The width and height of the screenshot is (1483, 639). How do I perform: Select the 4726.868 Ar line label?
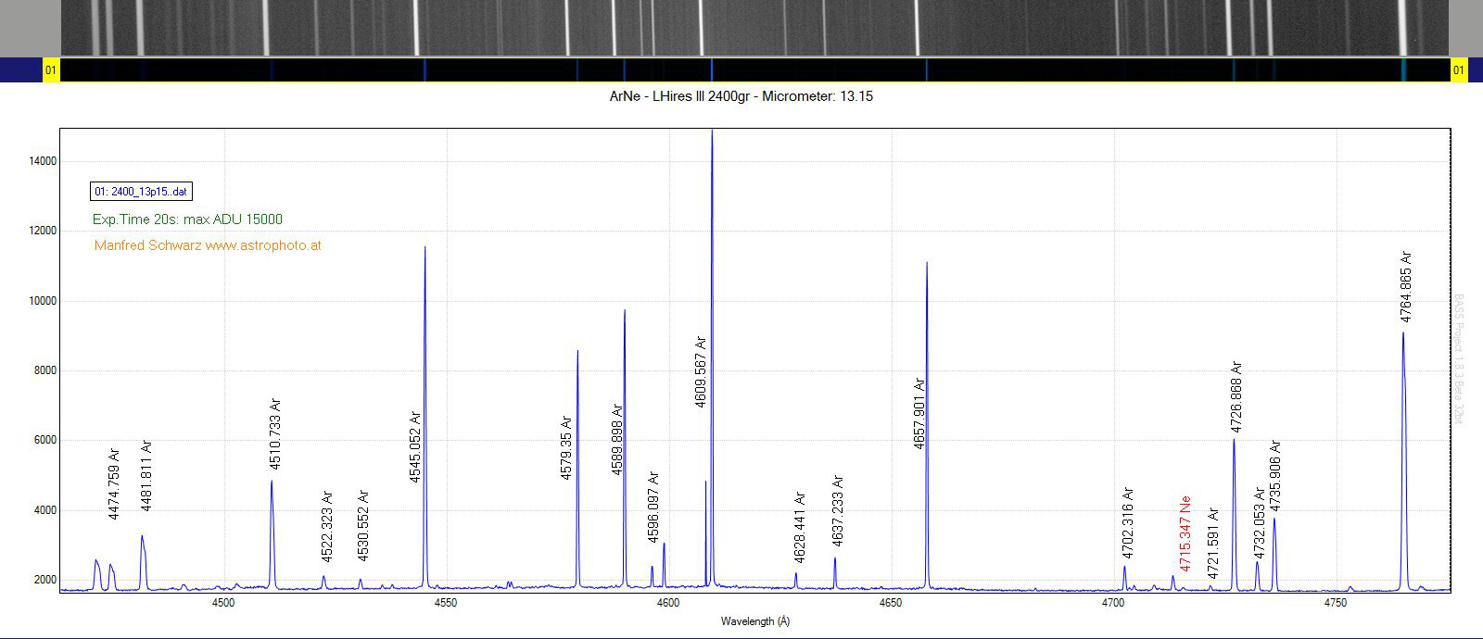pyautogui.click(x=1236, y=396)
